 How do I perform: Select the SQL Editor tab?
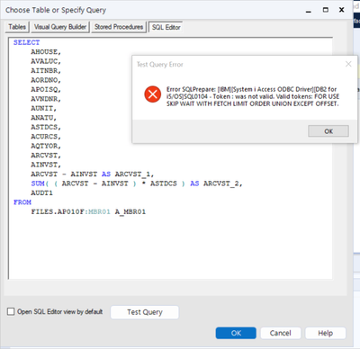166,27
